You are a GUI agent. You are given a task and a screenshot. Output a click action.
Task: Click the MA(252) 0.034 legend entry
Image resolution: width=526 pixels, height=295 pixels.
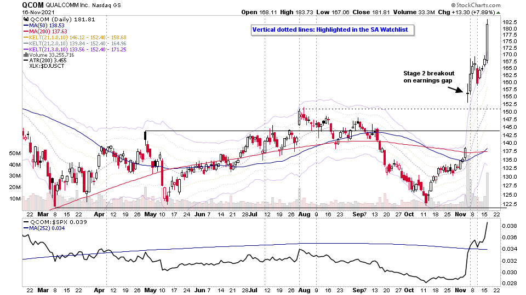(44, 228)
